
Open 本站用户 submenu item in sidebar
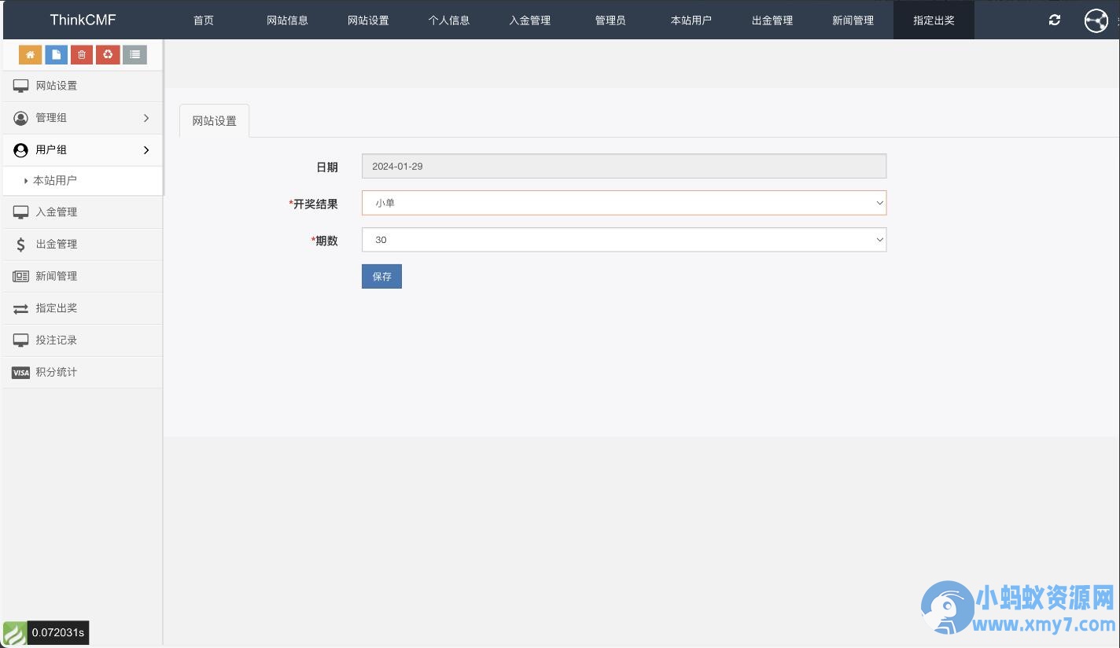(82, 181)
